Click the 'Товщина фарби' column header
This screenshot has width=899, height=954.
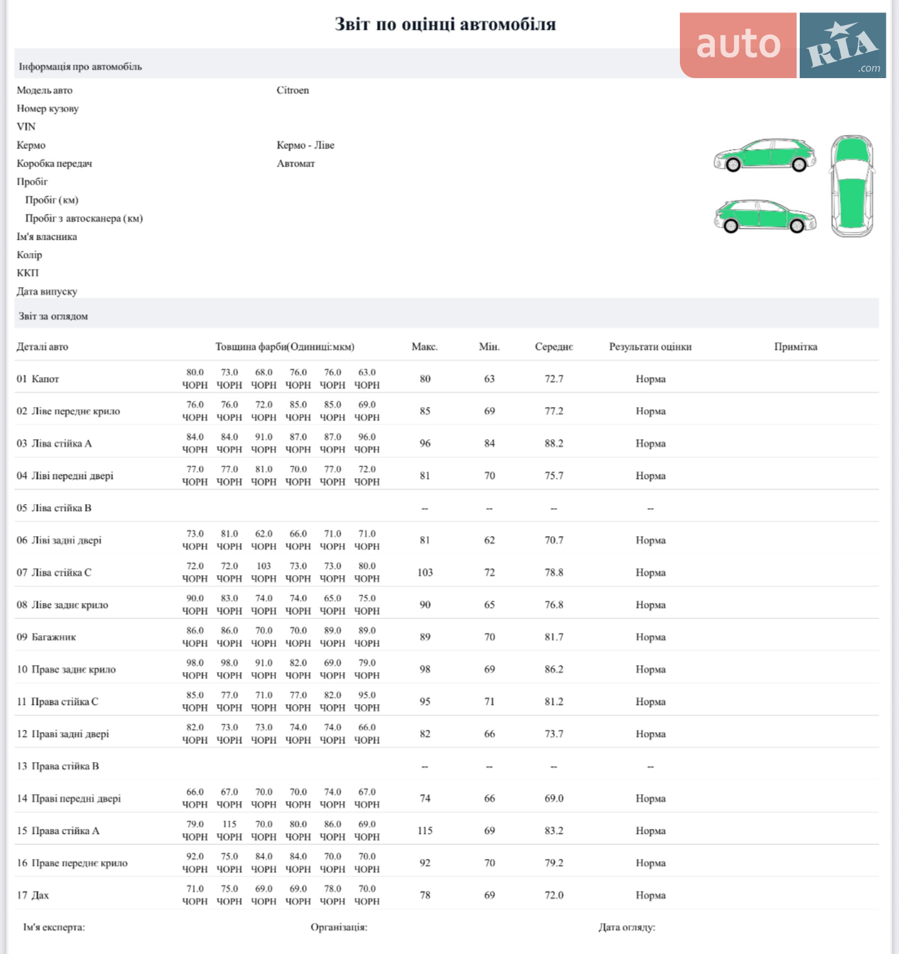tap(285, 347)
